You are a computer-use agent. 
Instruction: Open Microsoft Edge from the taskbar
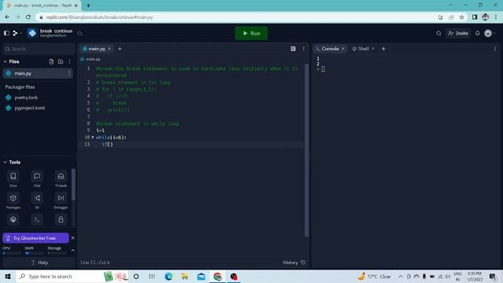(x=168, y=276)
